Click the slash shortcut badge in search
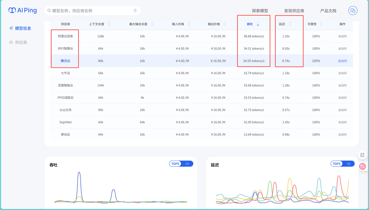 [x=135, y=11]
